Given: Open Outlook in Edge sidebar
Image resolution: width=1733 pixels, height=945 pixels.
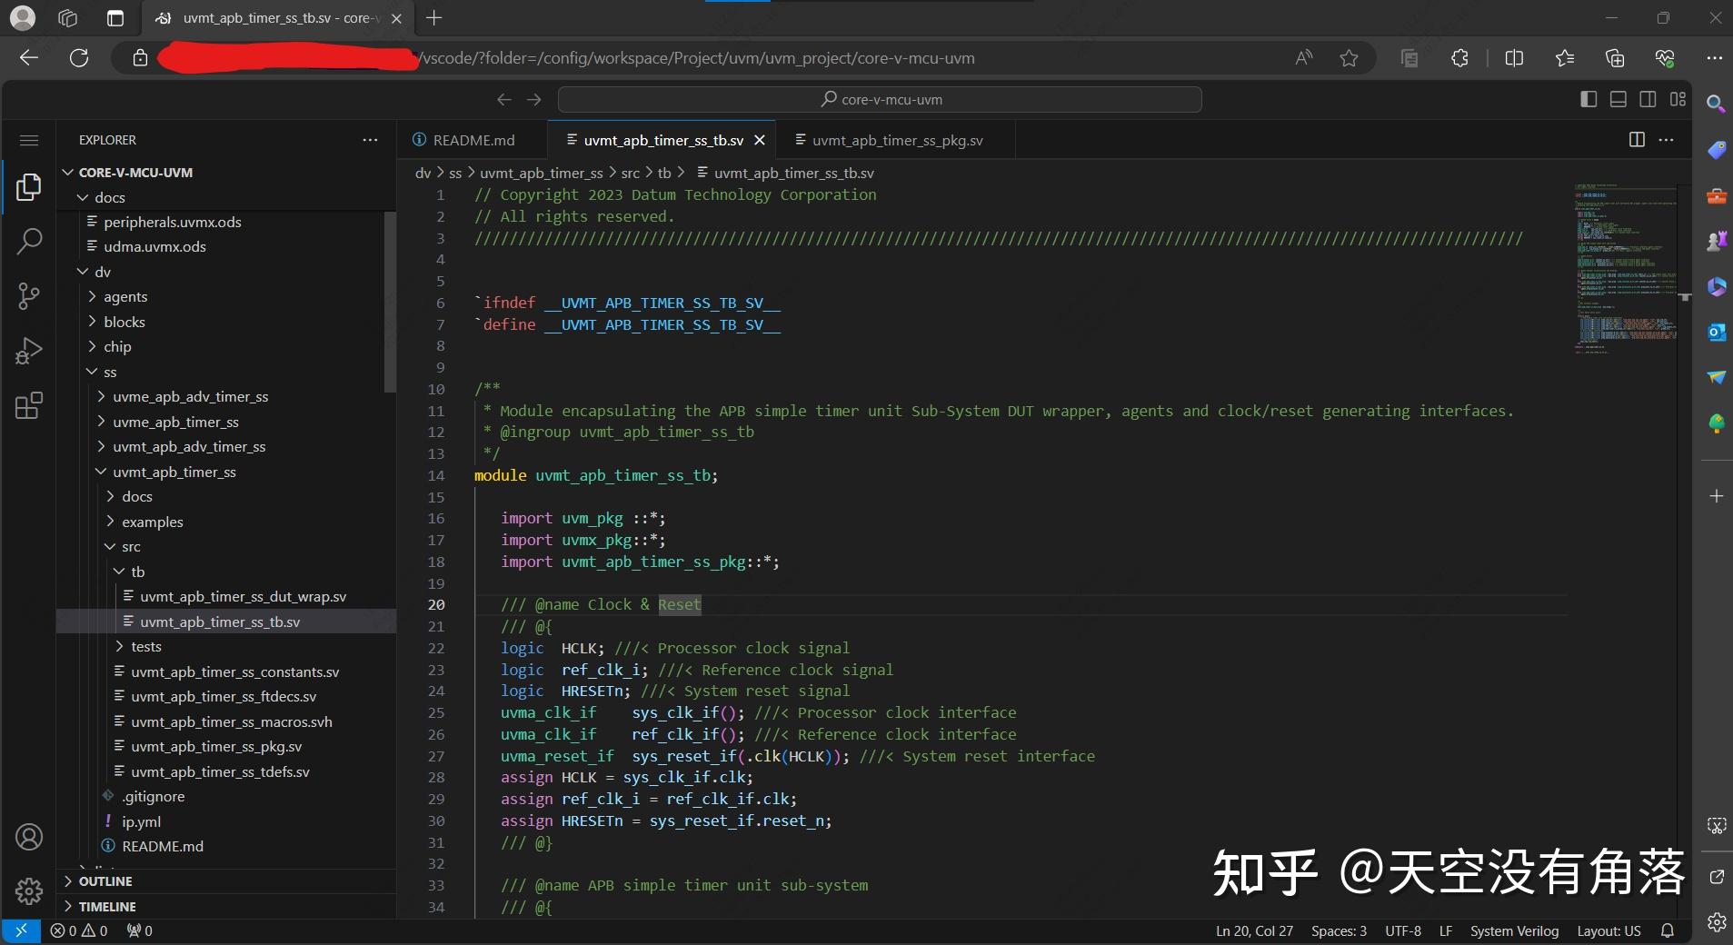Looking at the screenshot, I should coord(1716,332).
